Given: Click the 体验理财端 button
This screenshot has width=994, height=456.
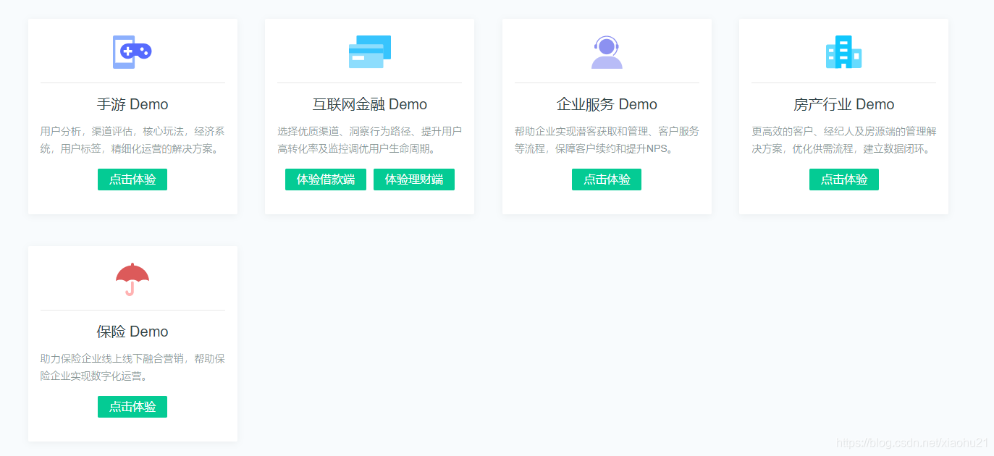Looking at the screenshot, I should [413, 179].
